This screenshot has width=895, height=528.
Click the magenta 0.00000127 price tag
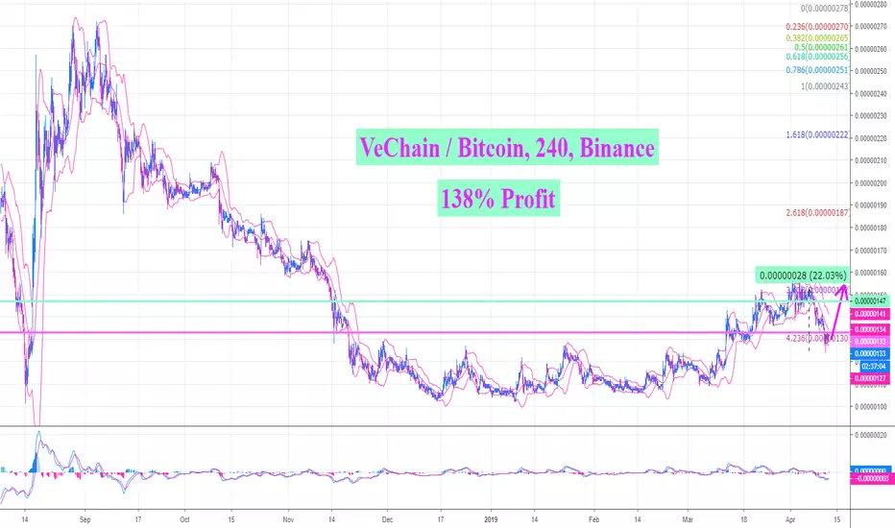point(870,378)
